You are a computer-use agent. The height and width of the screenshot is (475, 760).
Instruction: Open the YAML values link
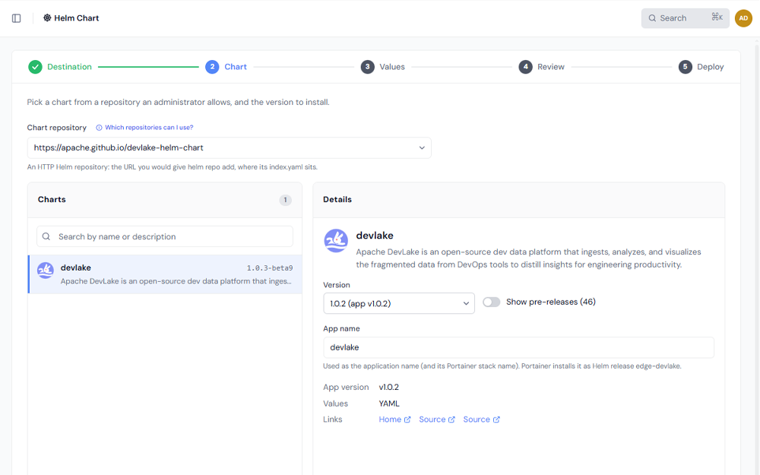click(389, 404)
